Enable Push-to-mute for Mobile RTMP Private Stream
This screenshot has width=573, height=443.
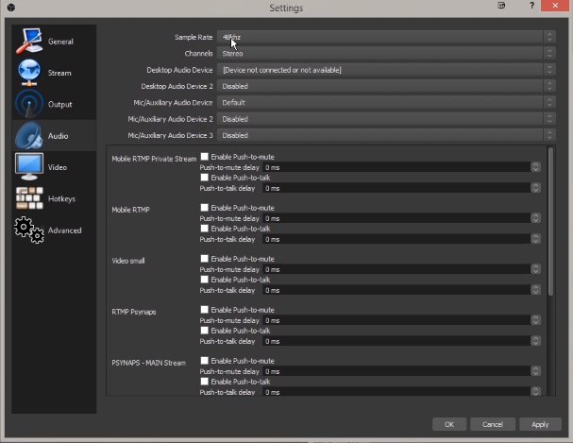pos(205,157)
